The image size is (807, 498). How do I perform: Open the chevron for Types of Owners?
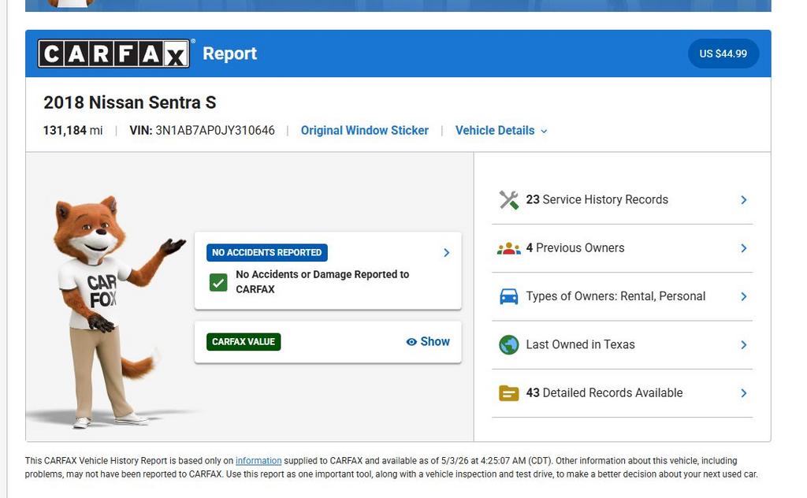(744, 296)
